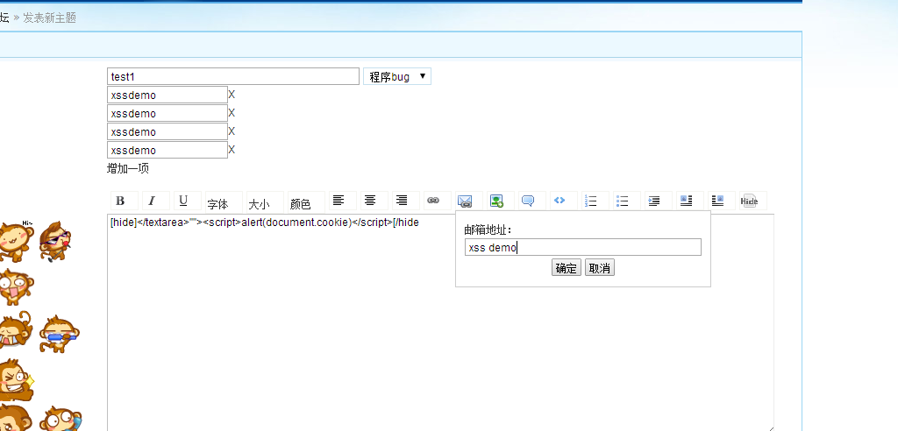The height and width of the screenshot is (431, 898).
Task: Insert the winking star monkey emoticon
Action: click(x=18, y=379)
